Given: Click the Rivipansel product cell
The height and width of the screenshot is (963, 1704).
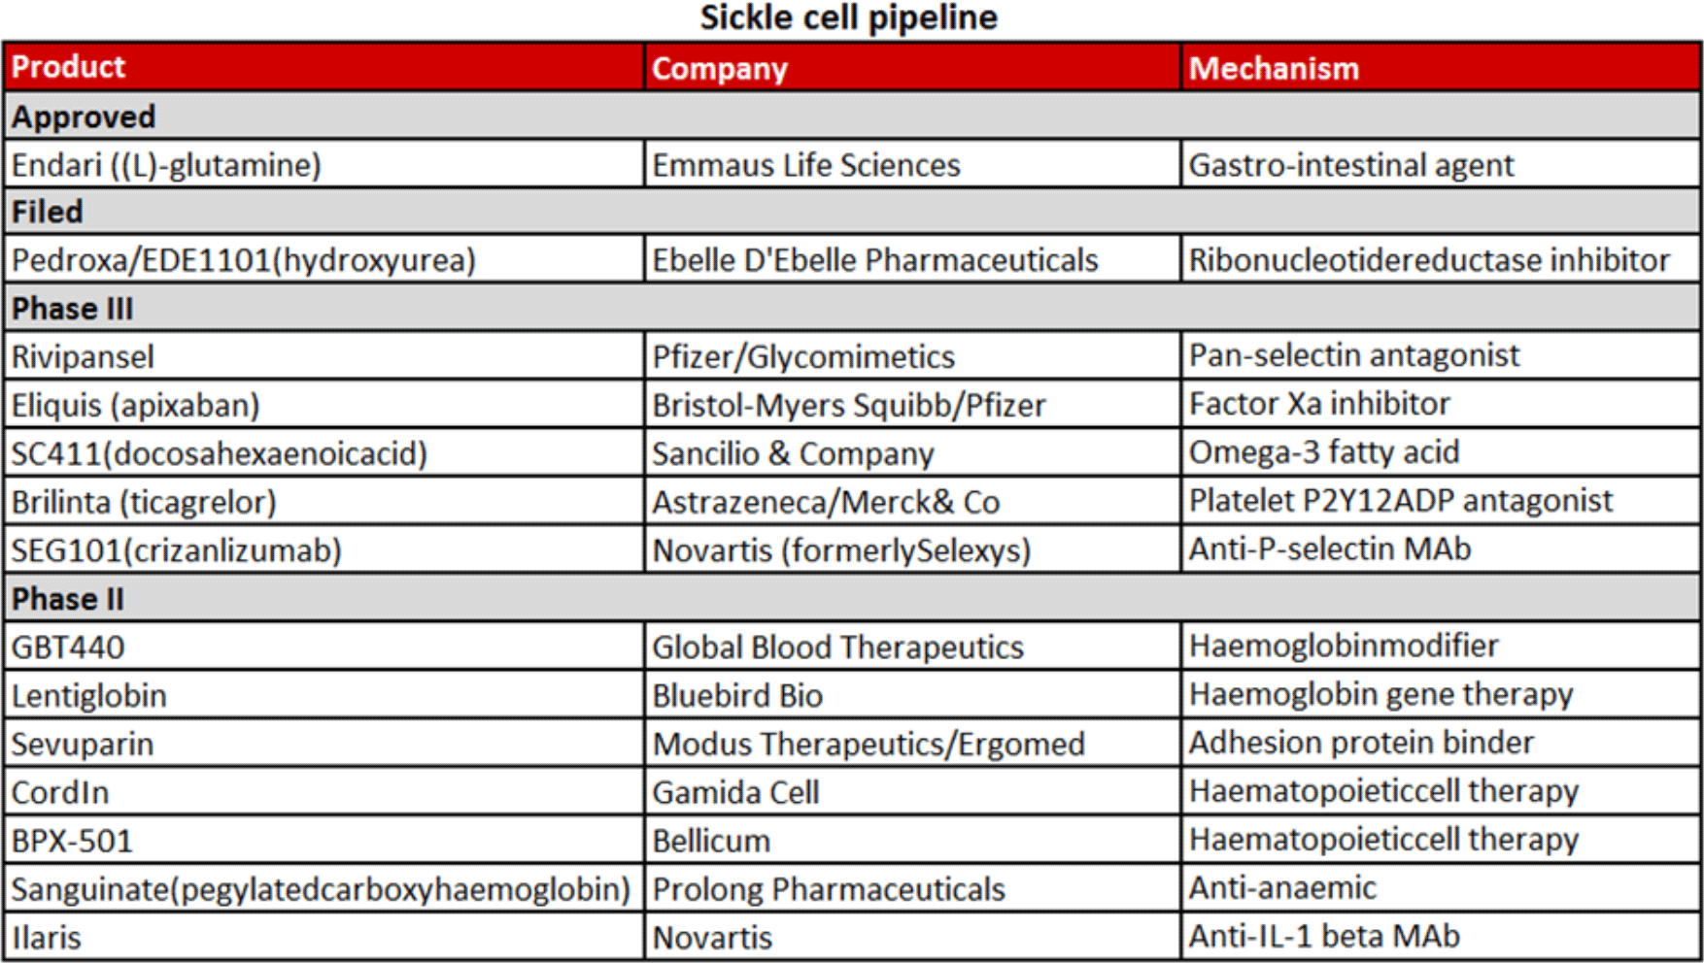Looking at the screenshot, I should click(324, 356).
